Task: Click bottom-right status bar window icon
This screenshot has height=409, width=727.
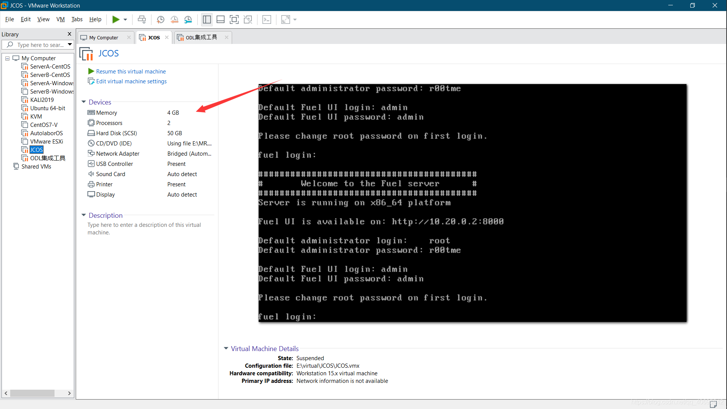Action: click(713, 404)
